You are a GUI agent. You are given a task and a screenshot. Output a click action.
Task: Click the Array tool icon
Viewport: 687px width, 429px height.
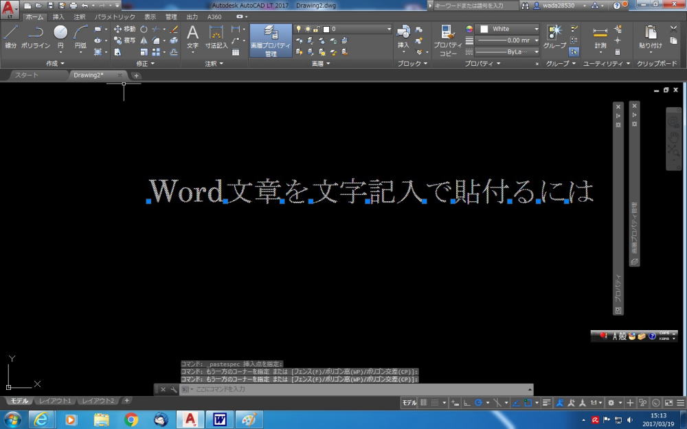coord(156,52)
